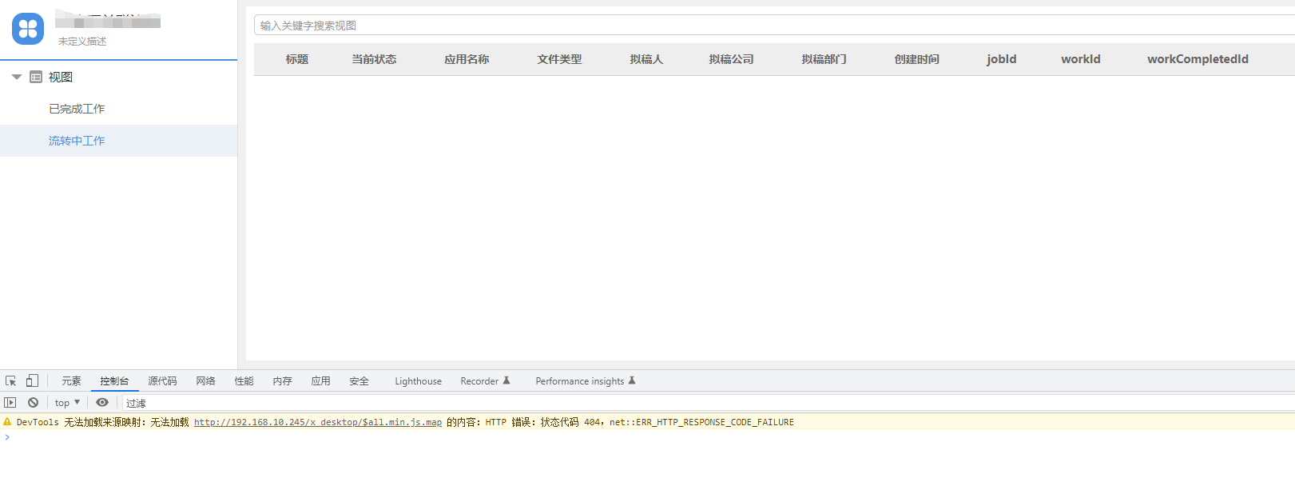Open the Lighthouse DevTools tab
The width and height of the screenshot is (1295, 478).
418,381
